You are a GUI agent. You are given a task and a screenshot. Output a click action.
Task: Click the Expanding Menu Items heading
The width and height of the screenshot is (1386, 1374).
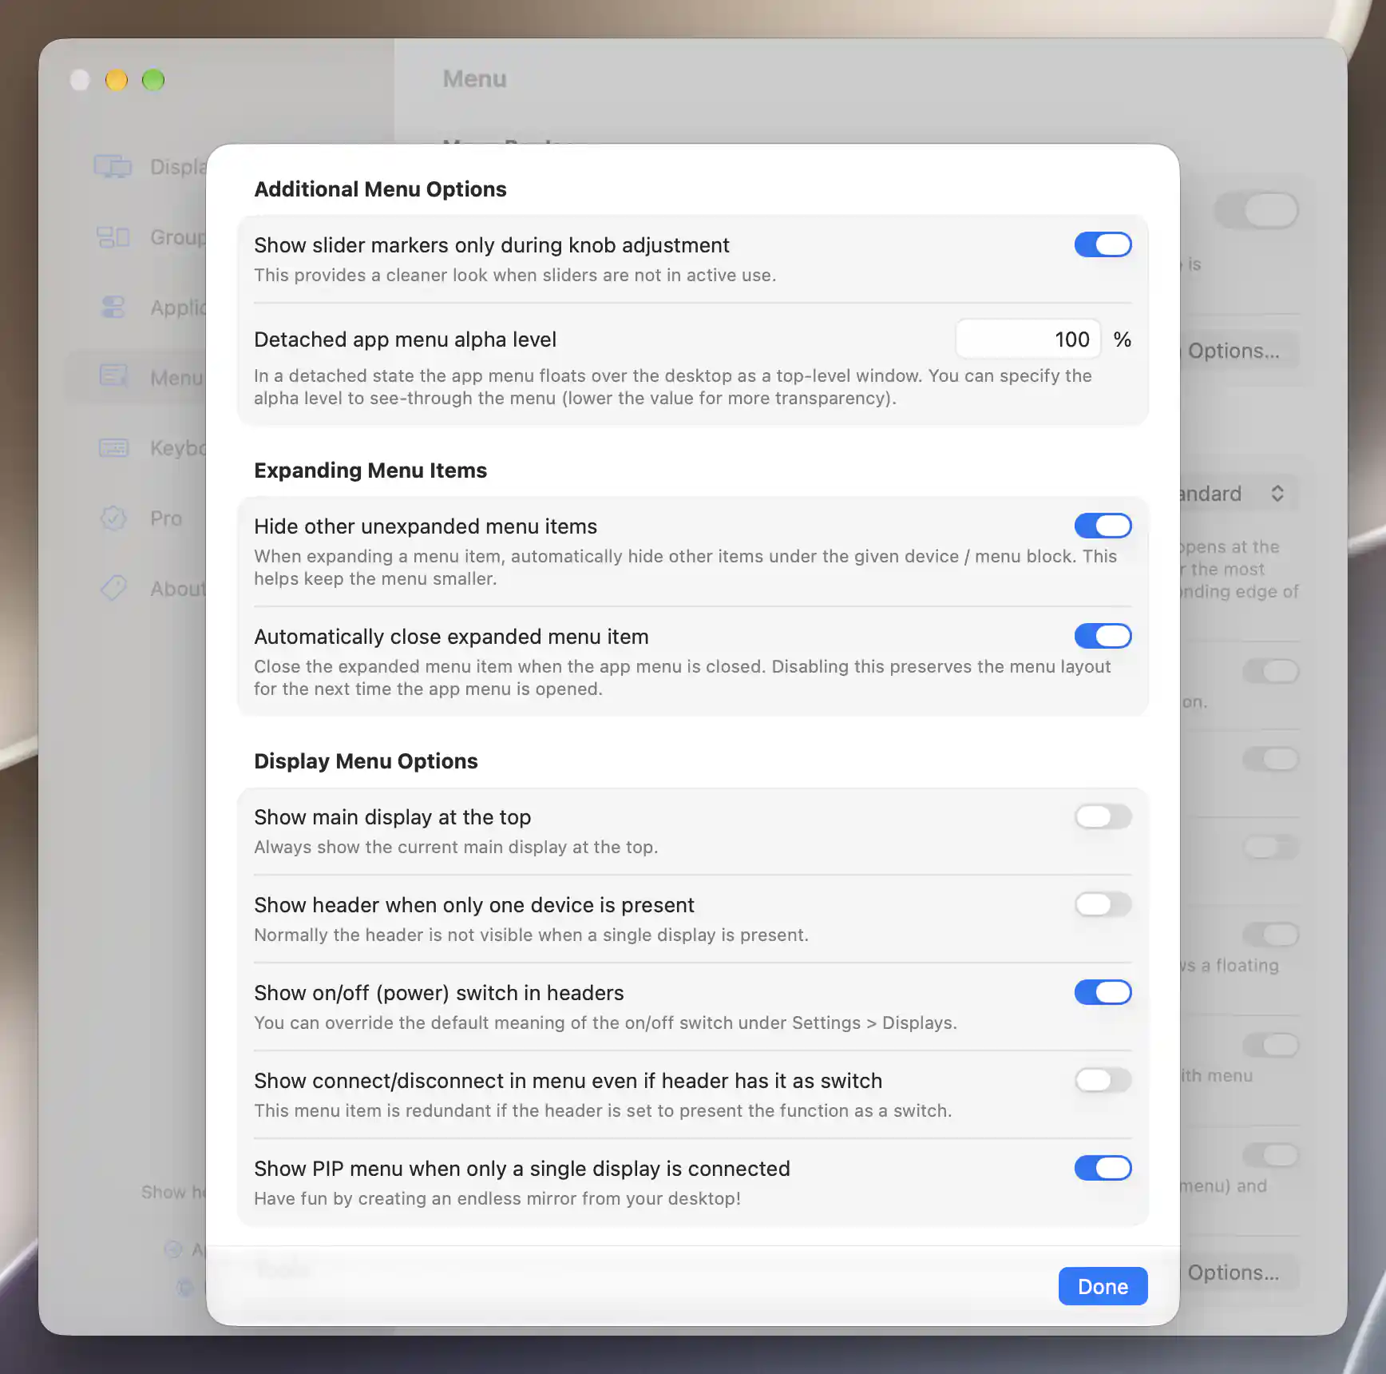(x=370, y=471)
